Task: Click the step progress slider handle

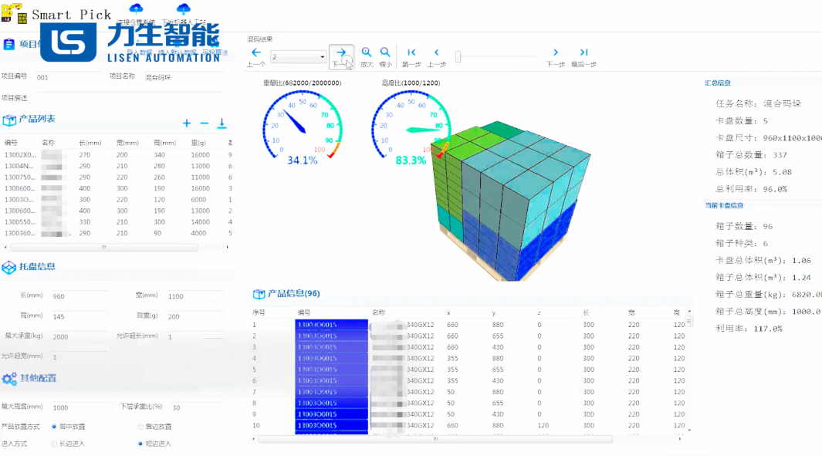Action: (x=458, y=56)
